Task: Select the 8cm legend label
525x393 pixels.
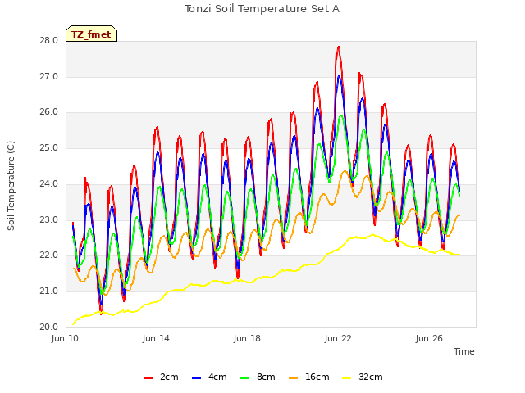Action: (x=266, y=377)
